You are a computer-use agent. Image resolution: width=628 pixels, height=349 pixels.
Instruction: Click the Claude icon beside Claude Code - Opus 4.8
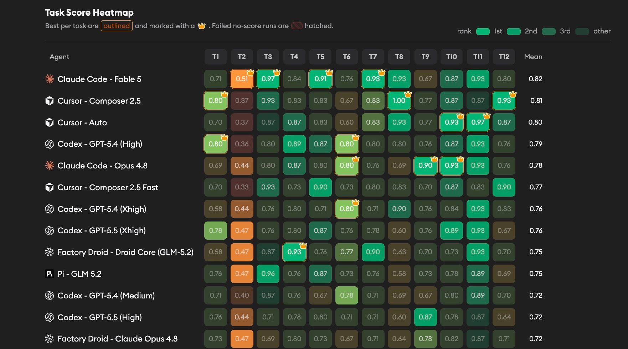[x=50, y=166]
